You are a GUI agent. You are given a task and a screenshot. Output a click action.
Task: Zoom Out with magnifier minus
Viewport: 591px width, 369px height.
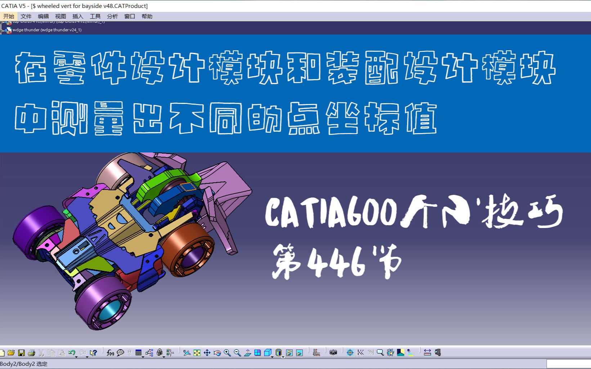[x=237, y=353]
